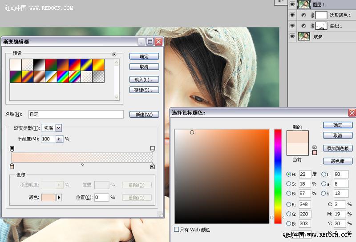
Task: Toggle visibility of 背景 layer
Action: [292, 36]
